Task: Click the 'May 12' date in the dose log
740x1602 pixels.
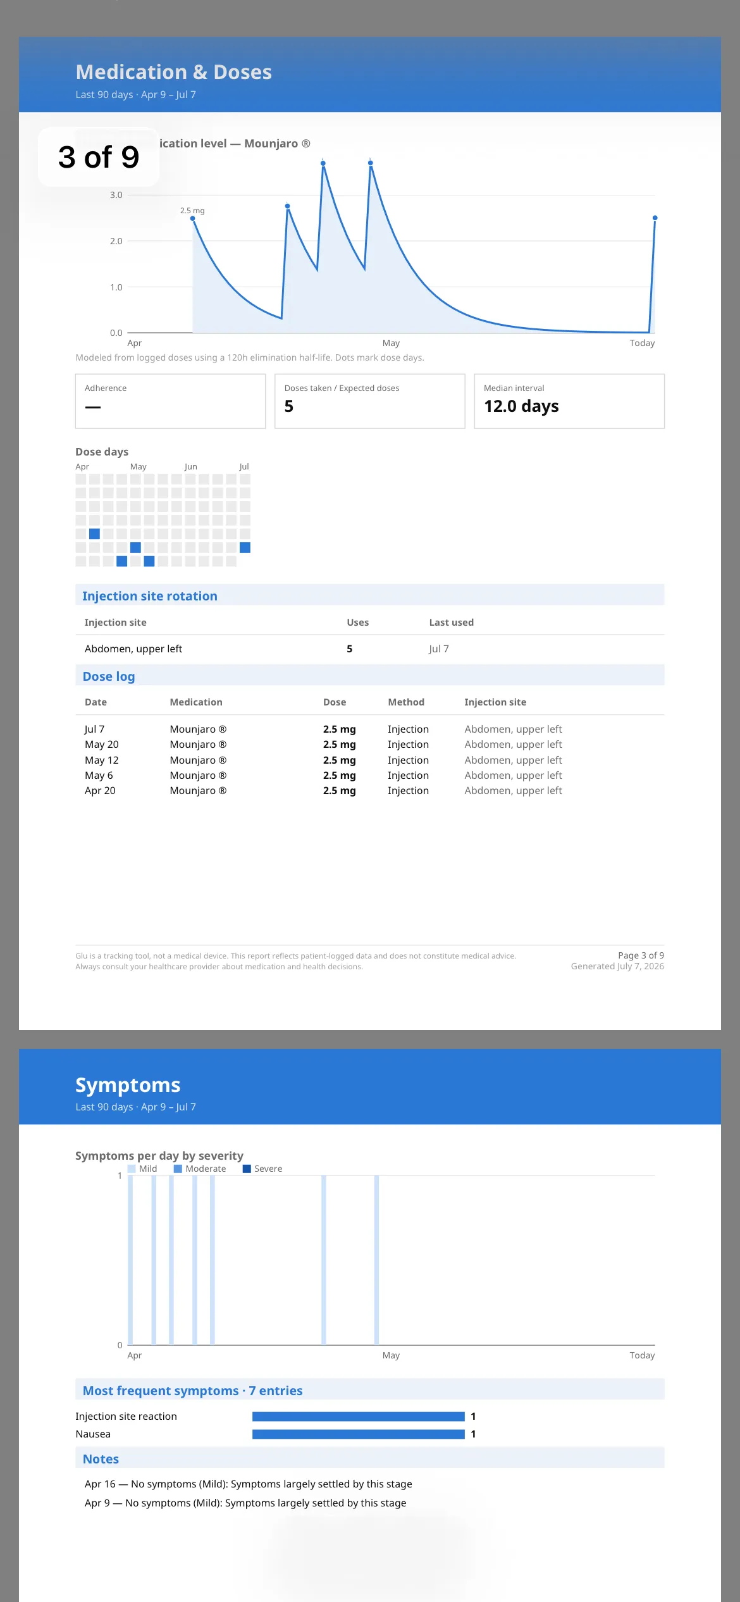Action: pos(101,760)
